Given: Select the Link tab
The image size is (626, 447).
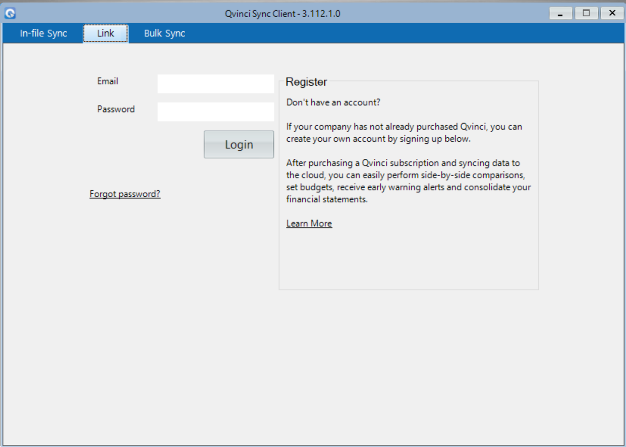Looking at the screenshot, I should tap(106, 33).
